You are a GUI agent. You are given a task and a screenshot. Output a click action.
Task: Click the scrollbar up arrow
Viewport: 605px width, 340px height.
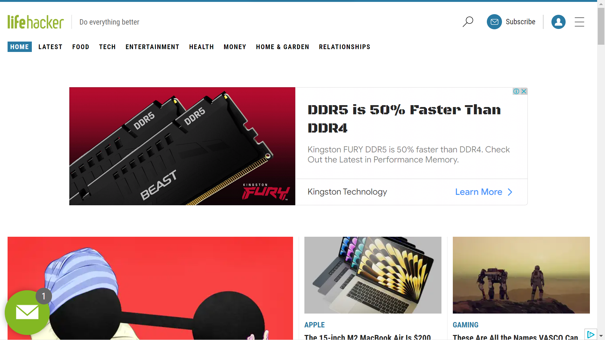[x=601, y=4]
